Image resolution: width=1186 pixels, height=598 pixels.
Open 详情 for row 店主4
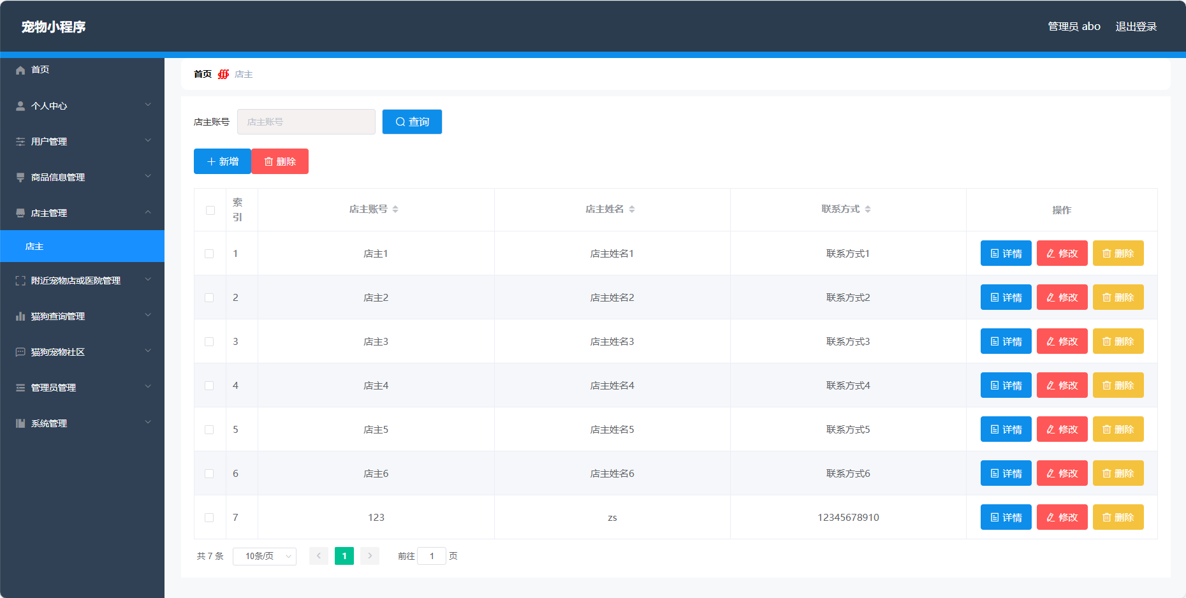click(x=1006, y=385)
